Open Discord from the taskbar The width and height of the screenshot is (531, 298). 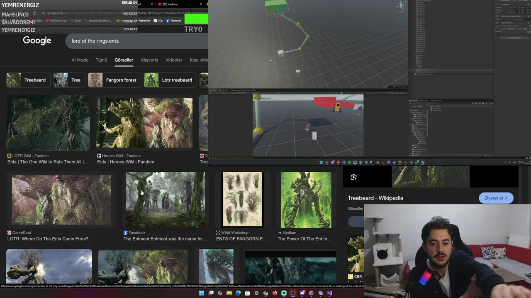(302, 293)
